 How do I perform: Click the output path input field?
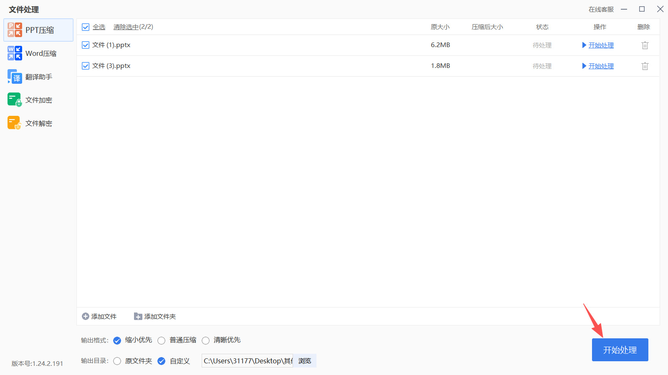click(248, 361)
